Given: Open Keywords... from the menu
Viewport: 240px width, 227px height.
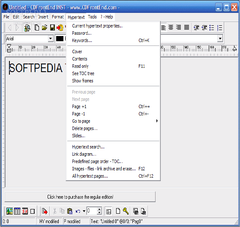Looking at the screenshot, I should 114,40.
